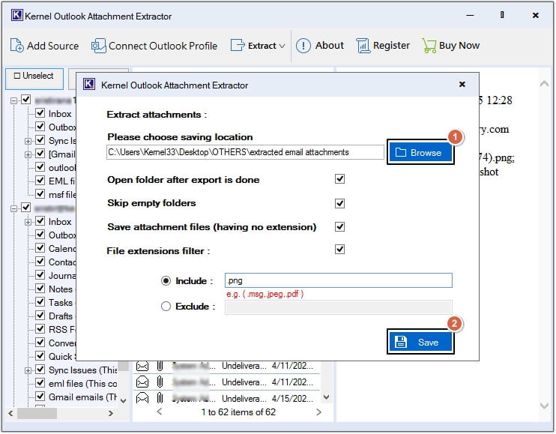The image size is (556, 434).
Task: Click the '1 to 62 items of 62' text
Action: pyautogui.click(x=238, y=412)
